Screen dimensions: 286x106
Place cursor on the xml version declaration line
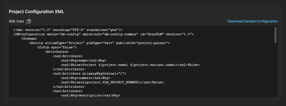[x=68, y=30]
